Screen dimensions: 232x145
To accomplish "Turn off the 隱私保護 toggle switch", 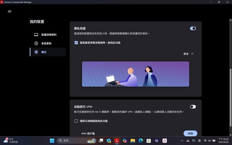I will (193, 28).
